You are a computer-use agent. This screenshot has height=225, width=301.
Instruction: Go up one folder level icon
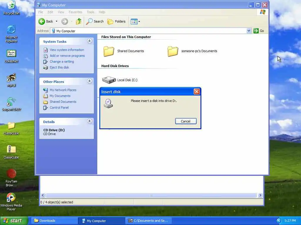click(x=79, y=21)
